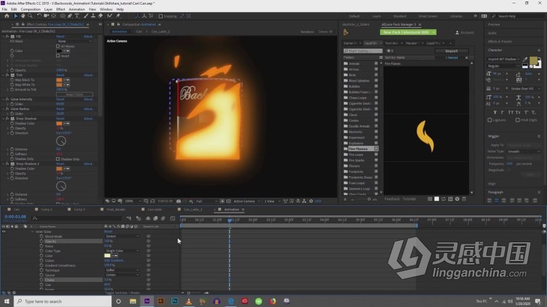Screen dimensions: 547x307
Task: Select the Type tool
Action: 77,16
